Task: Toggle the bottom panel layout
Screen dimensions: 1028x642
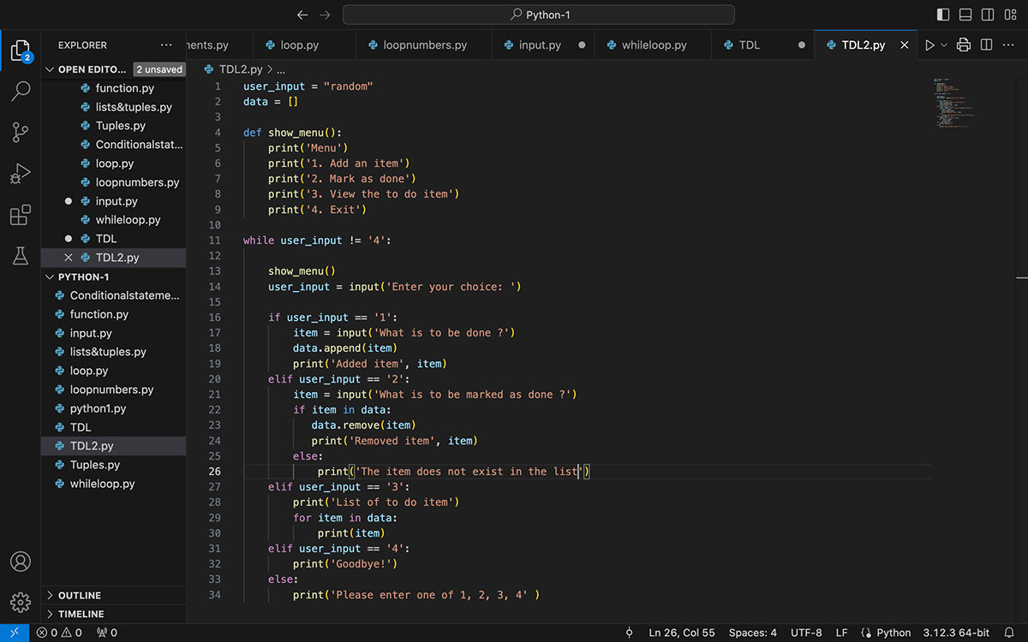Action: 965,15
